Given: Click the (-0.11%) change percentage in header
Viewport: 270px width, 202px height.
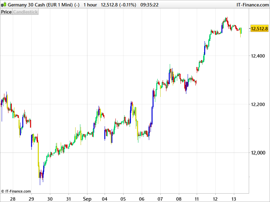Looking at the screenshot, I should point(128,5).
